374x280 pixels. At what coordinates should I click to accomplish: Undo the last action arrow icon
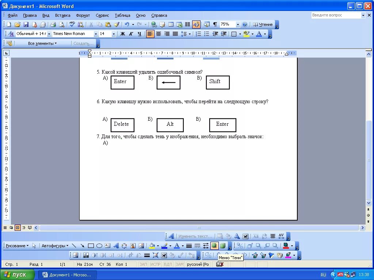click(127, 24)
